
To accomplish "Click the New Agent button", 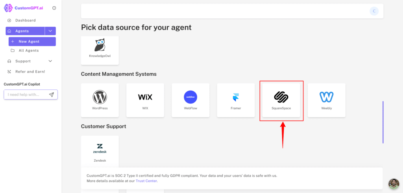I will pos(32,42).
